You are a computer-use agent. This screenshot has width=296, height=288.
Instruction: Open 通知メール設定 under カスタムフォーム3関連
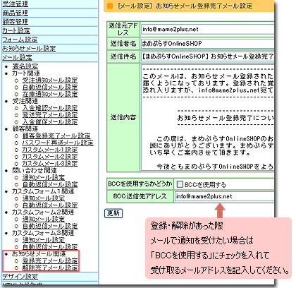(44, 240)
